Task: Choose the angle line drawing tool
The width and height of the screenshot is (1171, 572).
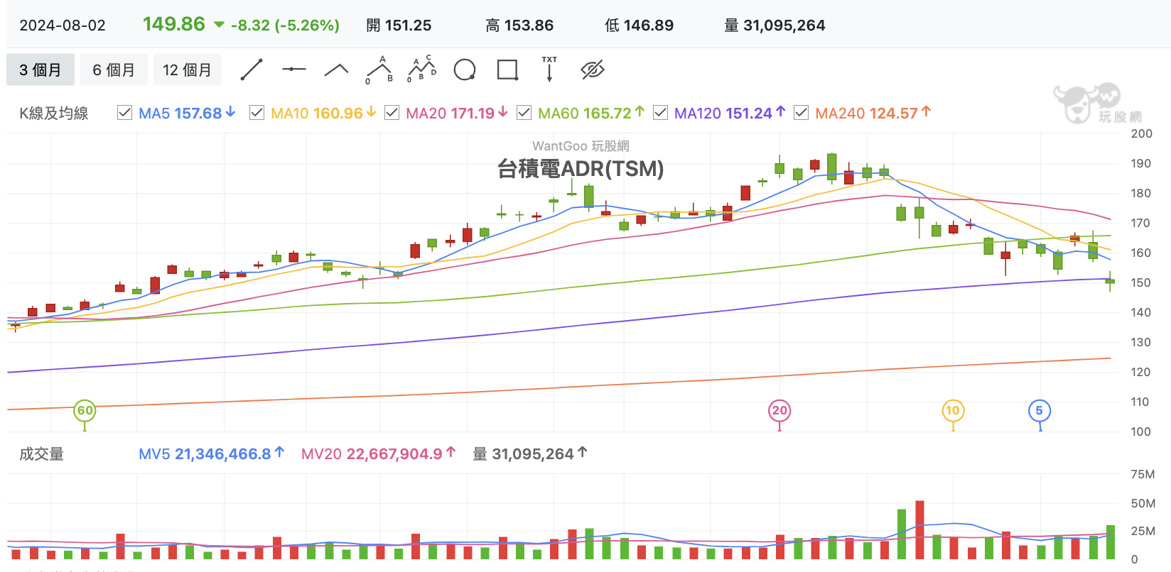Action: 336,70
